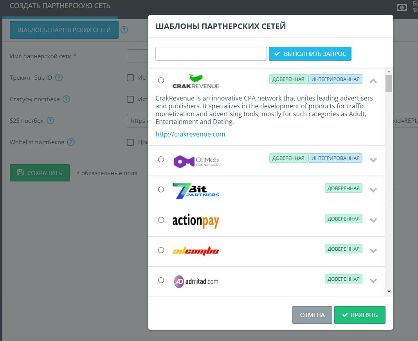Toggle the Трекинг Sub ID checkbox
The height and width of the screenshot is (341, 418).
tap(130, 78)
